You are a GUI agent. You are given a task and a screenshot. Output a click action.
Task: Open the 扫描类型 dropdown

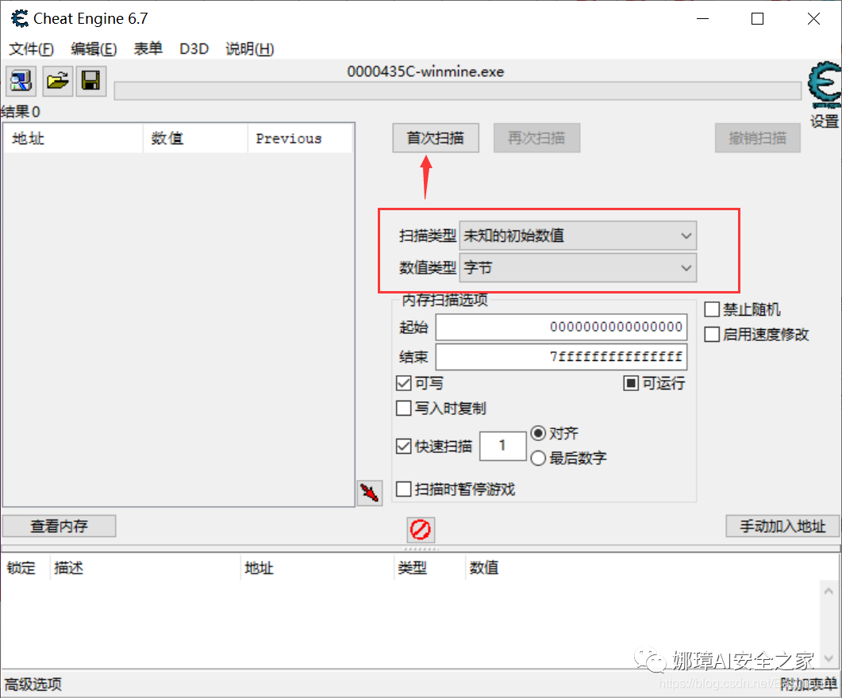(x=578, y=236)
